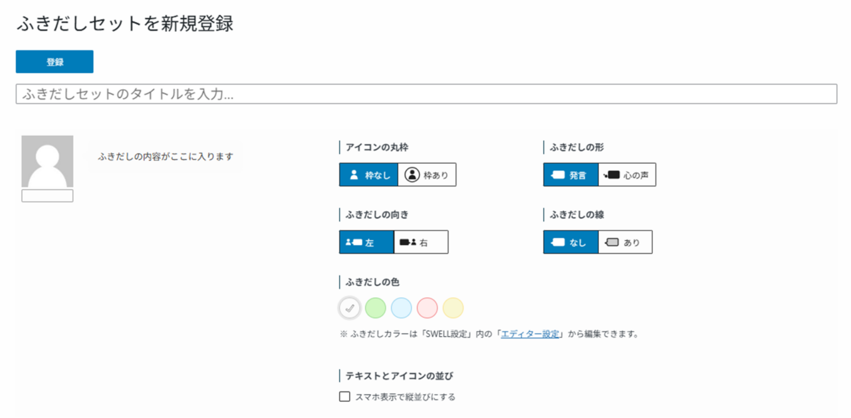The width and height of the screenshot is (851, 418).
Task: Click the balloon preview text ふきだしの内容がここに入ります
Action: (x=166, y=157)
